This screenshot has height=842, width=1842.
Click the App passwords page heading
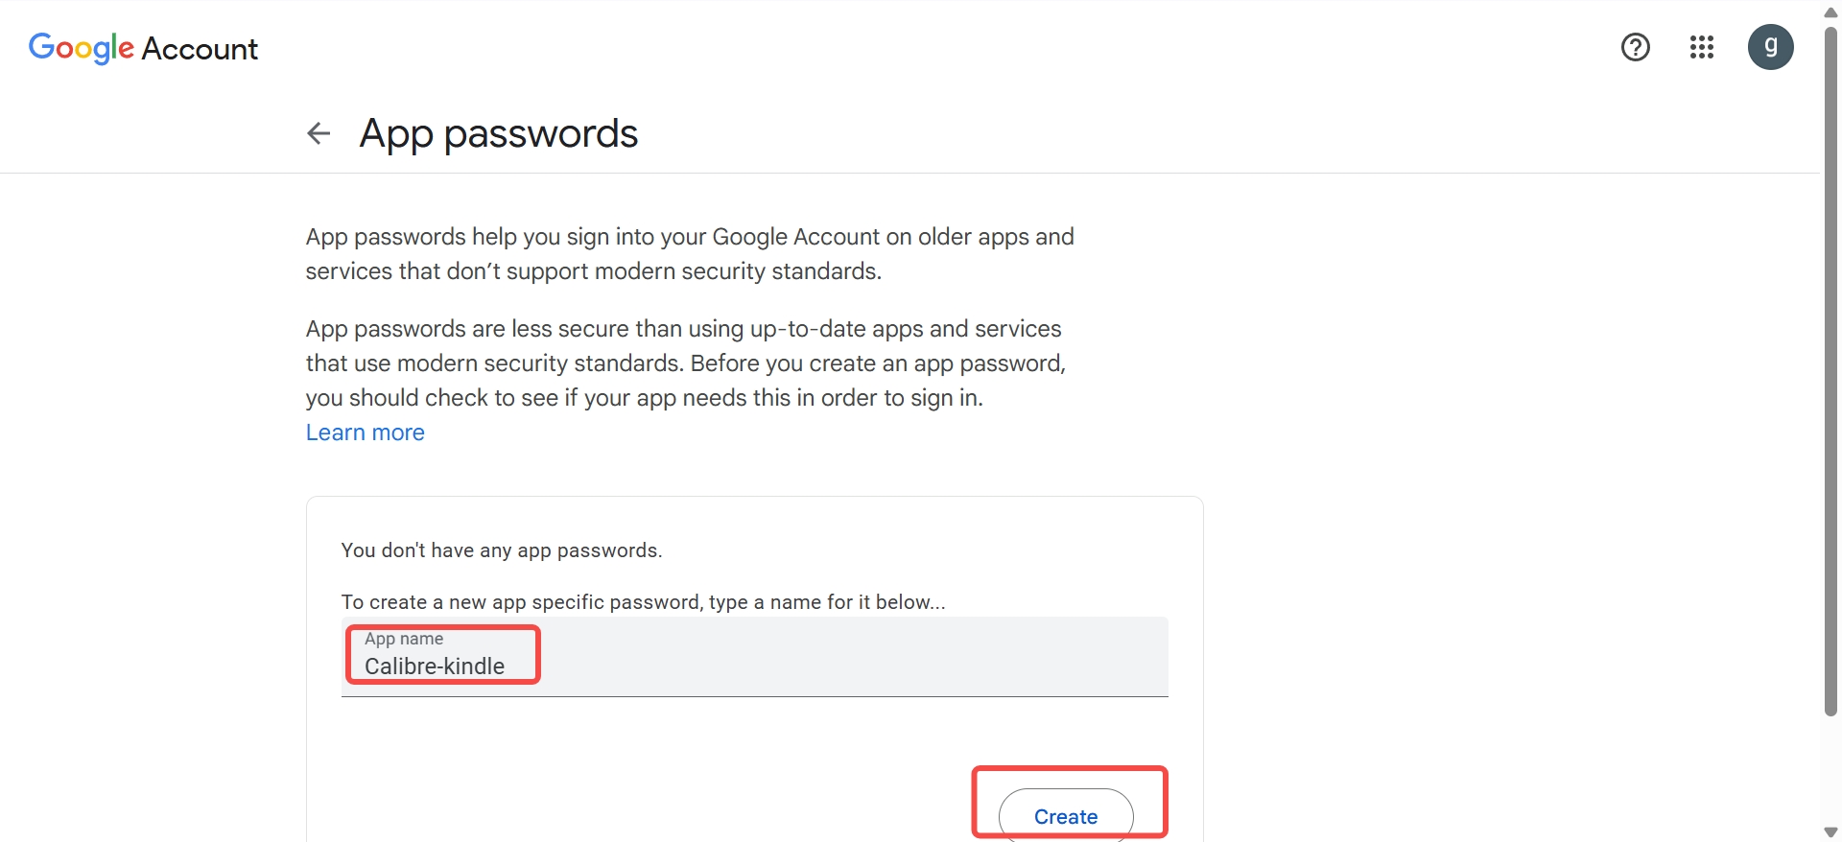click(499, 133)
